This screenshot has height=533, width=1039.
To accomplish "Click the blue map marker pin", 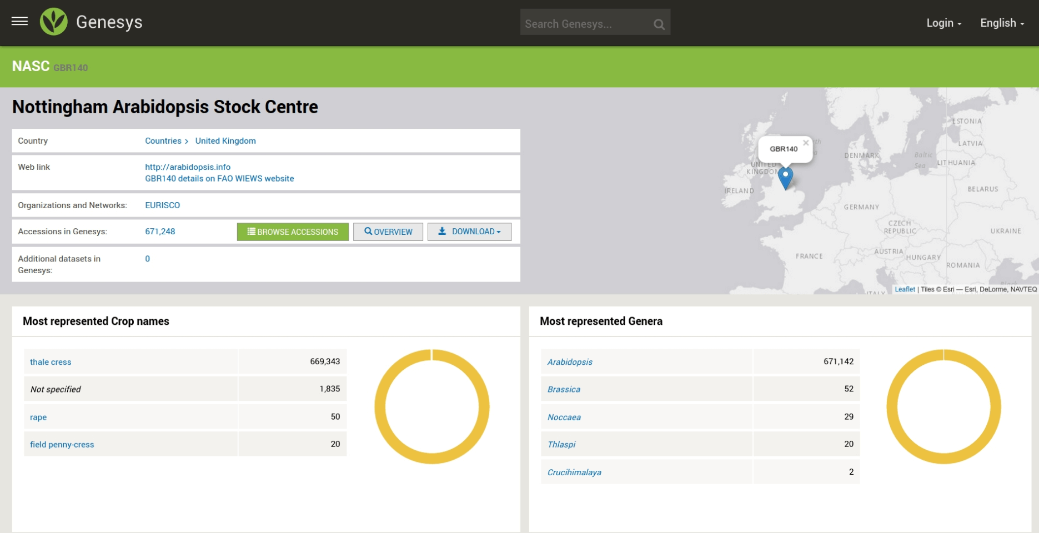I will pyautogui.click(x=785, y=178).
